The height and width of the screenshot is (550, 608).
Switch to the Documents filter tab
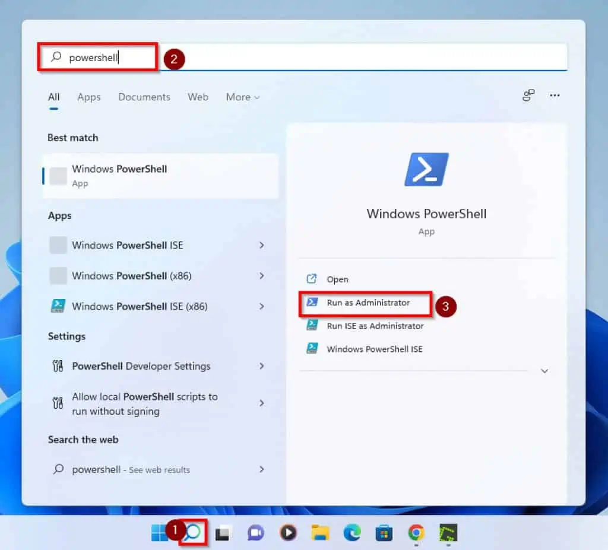[144, 97]
